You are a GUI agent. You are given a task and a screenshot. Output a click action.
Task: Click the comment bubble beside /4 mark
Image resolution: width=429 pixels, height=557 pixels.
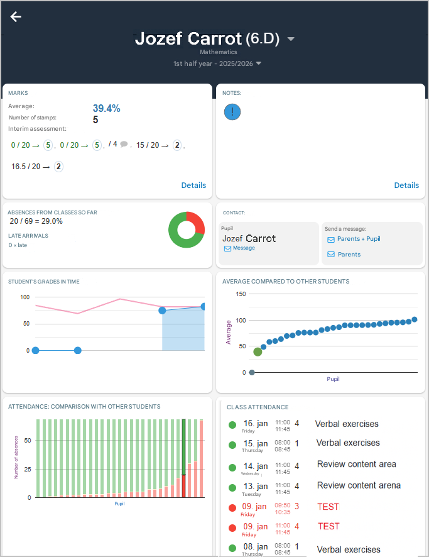pyautogui.click(x=124, y=144)
